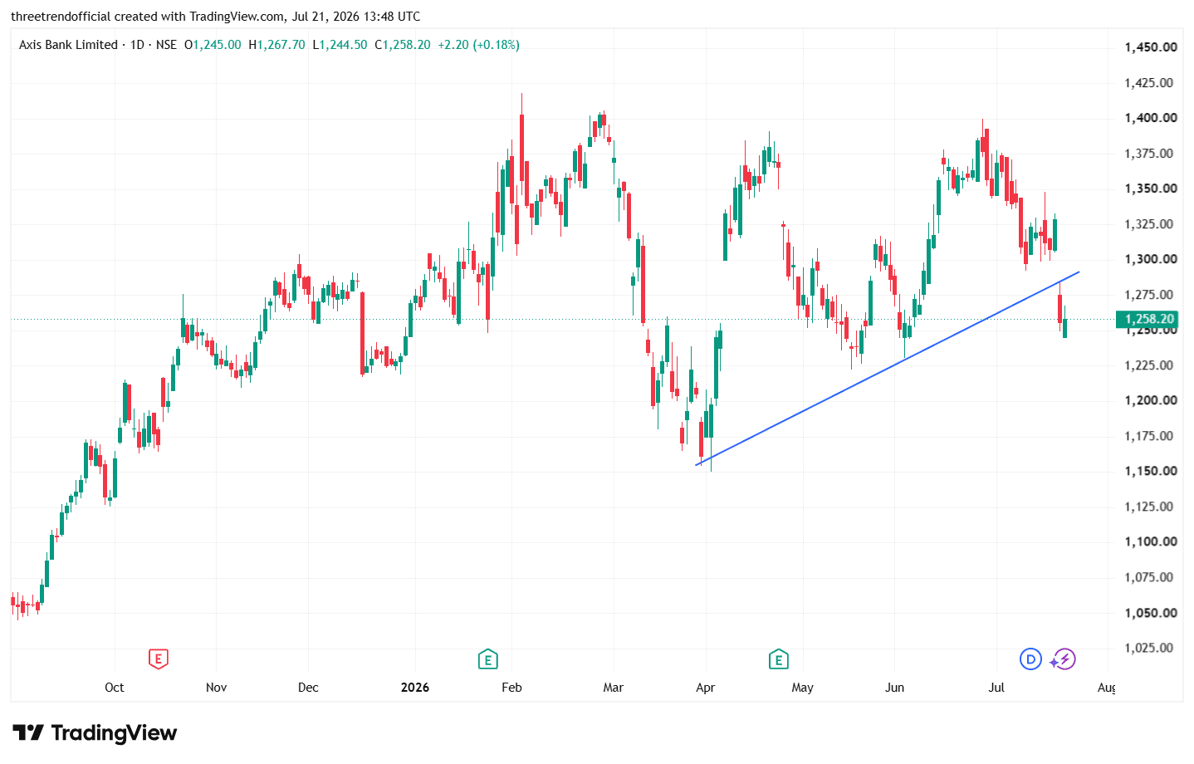This screenshot has height=764, width=1194.
Task: Click the red earnings E marker
Action: tap(158, 659)
